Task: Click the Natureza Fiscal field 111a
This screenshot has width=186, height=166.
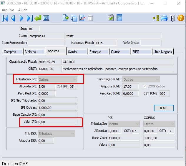Action: coord(106,43)
